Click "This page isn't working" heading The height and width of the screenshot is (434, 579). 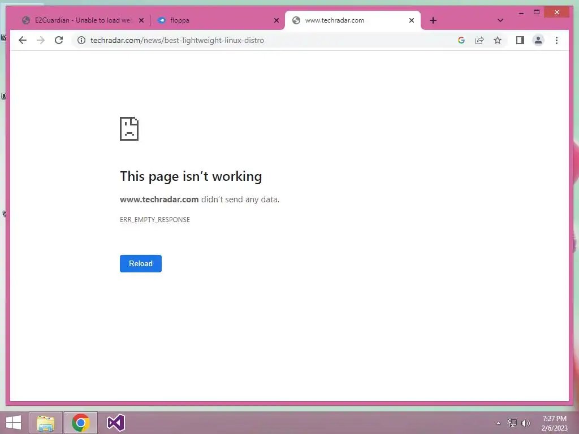coord(191,176)
